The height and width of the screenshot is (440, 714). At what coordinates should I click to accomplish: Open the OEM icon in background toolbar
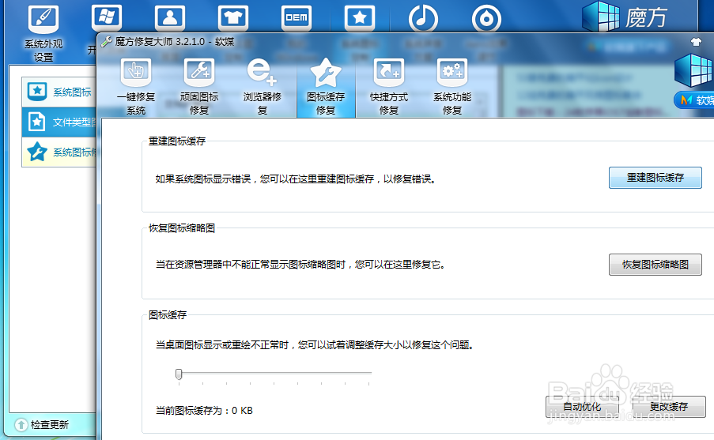297,17
